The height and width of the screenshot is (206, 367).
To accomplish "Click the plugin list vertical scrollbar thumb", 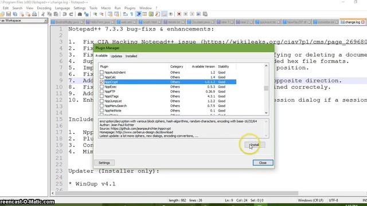I will pyautogui.click(x=266, y=88).
